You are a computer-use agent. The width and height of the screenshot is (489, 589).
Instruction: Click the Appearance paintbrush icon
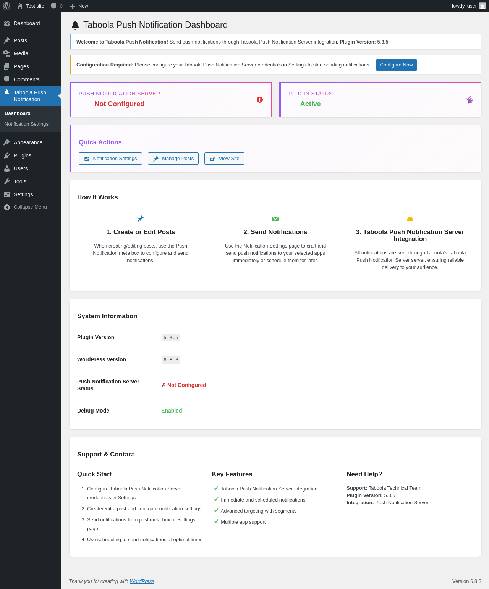tap(7, 142)
